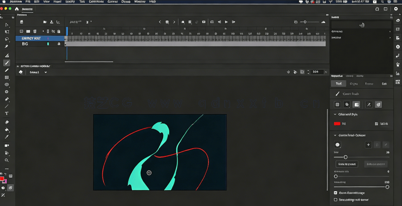Viewport: 402px width, 206px height.
Task: Click the Play button in timeline
Action: (226, 22)
